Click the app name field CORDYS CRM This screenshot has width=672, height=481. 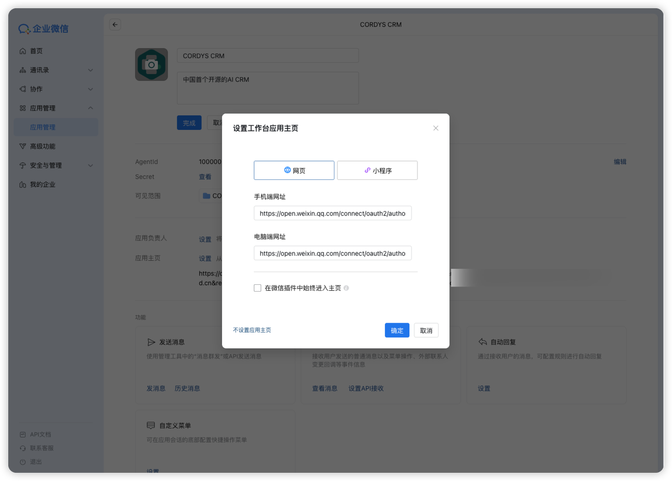(x=268, y=56)
